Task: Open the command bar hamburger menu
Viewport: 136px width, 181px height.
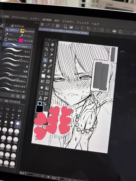Action: [42, 24]
